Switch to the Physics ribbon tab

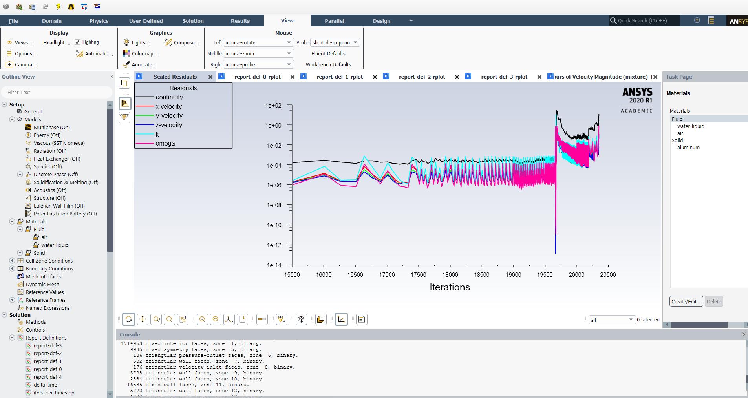pos(99,21)
